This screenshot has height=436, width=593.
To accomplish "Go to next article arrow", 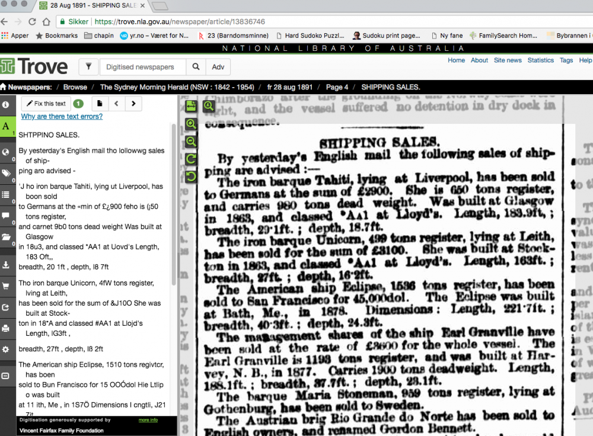I will tap(133, 104).
